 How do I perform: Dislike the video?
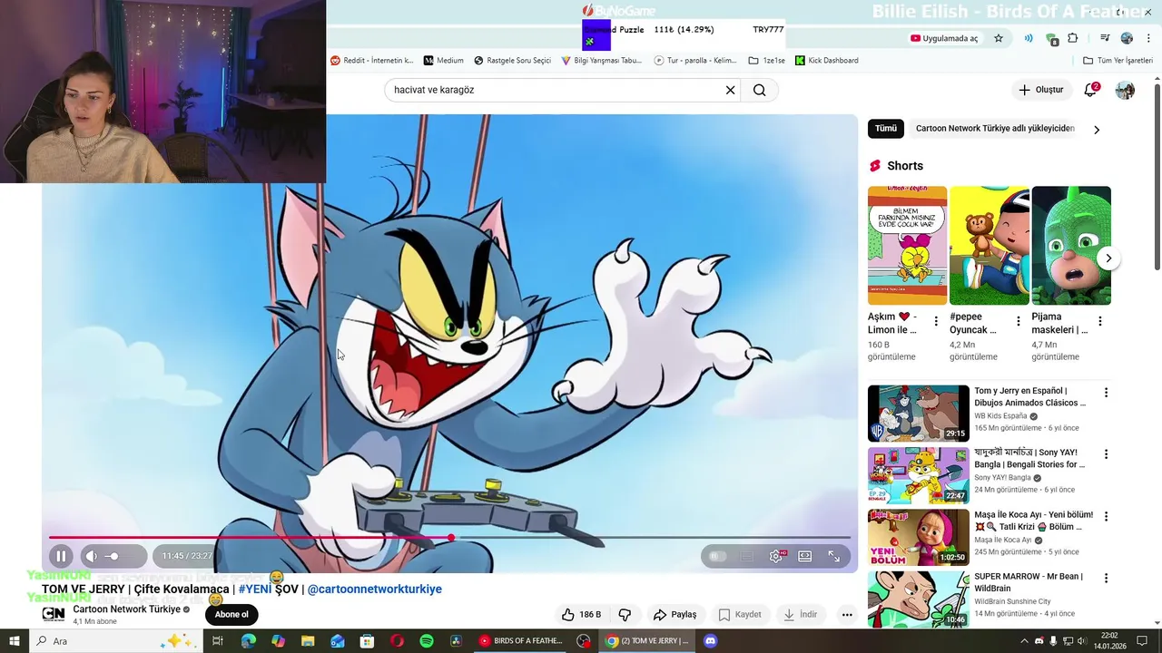tap(625, 614)
